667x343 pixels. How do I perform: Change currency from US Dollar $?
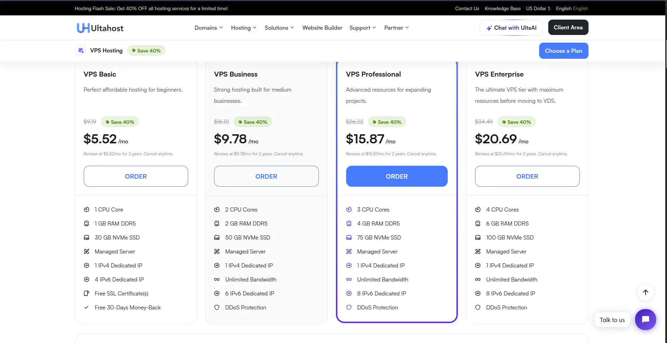[x=538, y=8]
